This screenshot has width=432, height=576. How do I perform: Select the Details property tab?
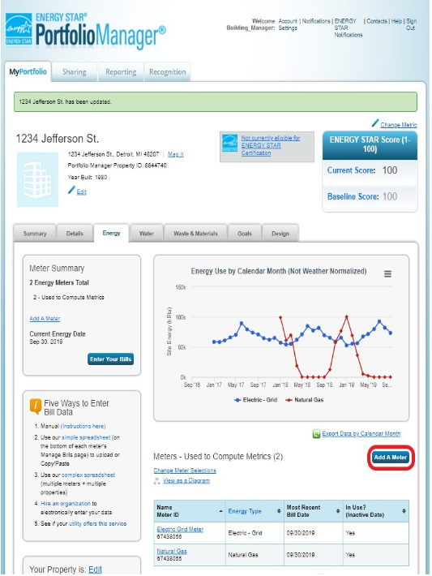coord(75,234)
